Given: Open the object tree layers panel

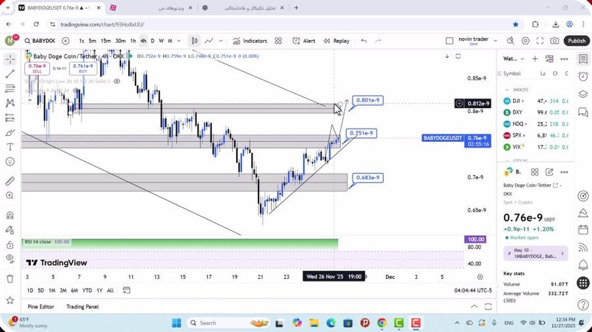Looking at the screenshot, I should (583, 94).
